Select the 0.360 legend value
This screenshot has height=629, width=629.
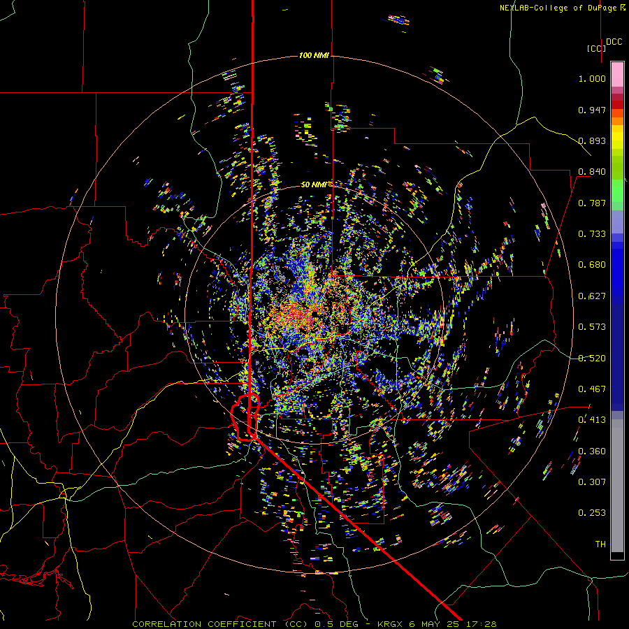(x=592, y=451)
